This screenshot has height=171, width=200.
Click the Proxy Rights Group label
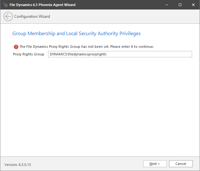click(28, 54)
